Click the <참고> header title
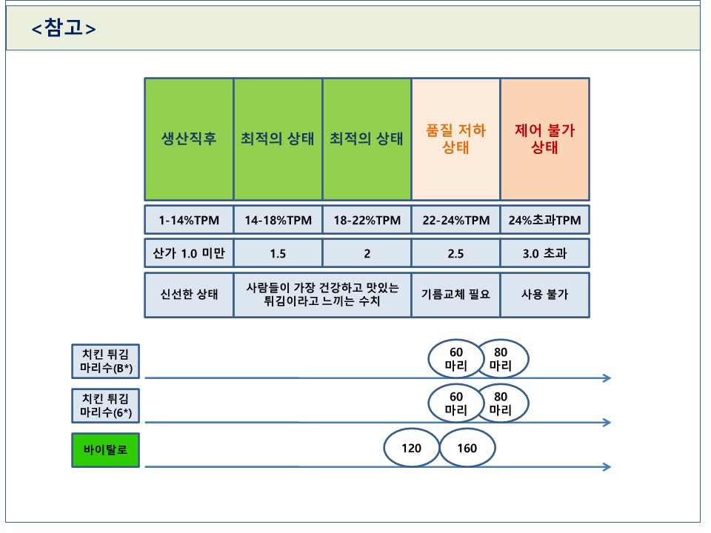Screen dimensions: 711x533 pos(64,28)
